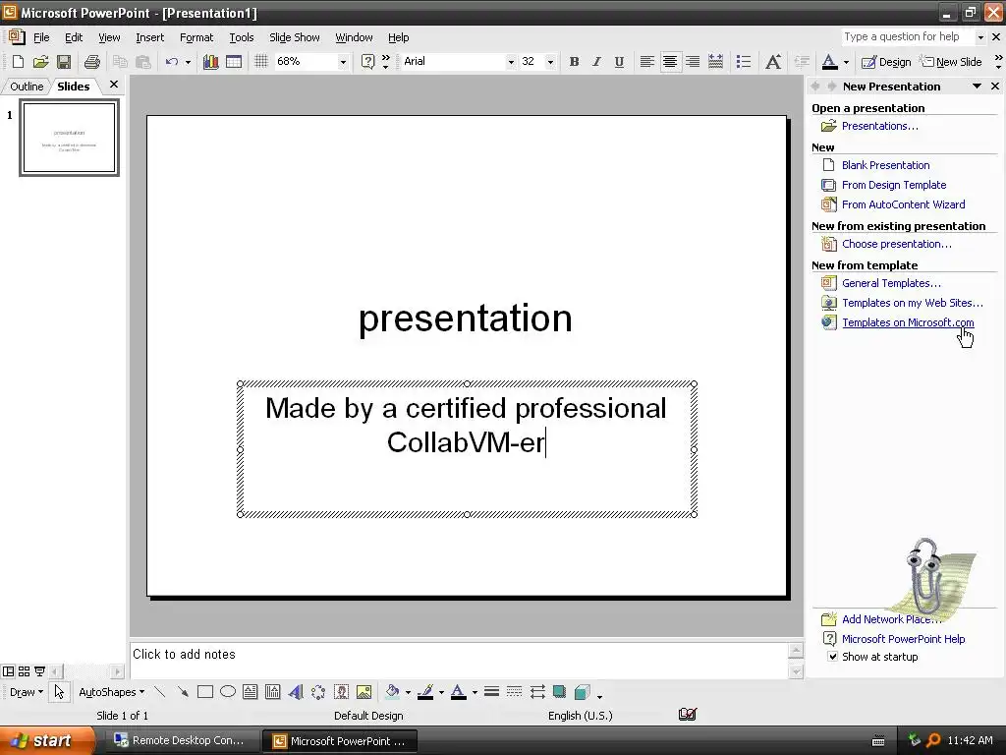Align text left
Viewport: 1006px width, 755px height.
point(646,62)
